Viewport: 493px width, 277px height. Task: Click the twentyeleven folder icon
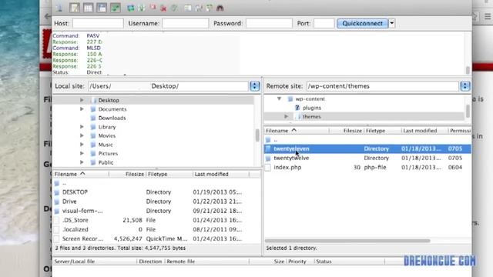click(268, 149)
